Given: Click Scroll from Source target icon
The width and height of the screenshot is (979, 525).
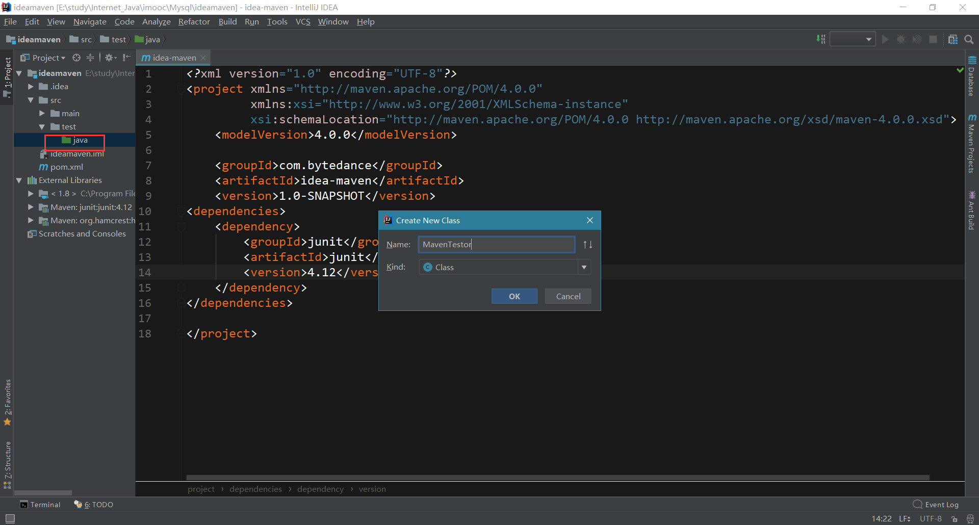Looking at the screenshot, I should pyautogui.click(x=76, y=58).
